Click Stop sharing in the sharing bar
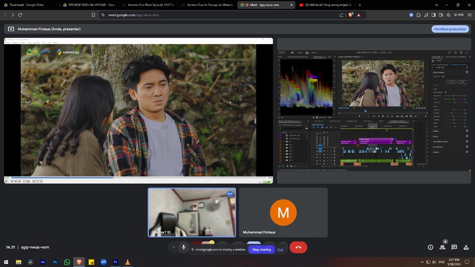The image size is (475, 267). tap(261, 250)
